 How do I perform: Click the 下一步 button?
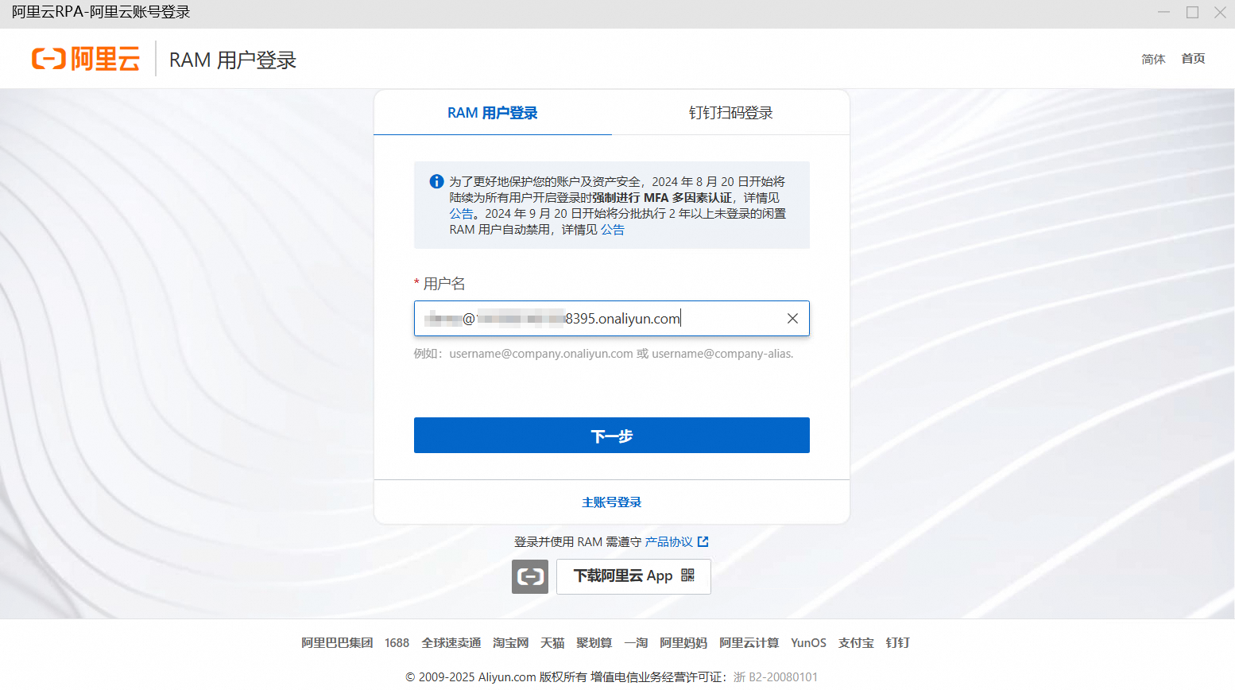(x=612, y=436)
